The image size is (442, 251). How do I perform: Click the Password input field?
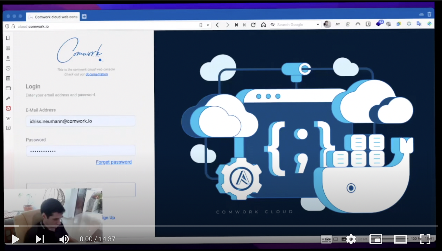pos(80,151)
